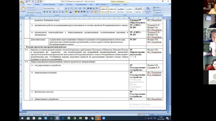Open the Буфер обмена clipboard pane launcher

[41, 15]
